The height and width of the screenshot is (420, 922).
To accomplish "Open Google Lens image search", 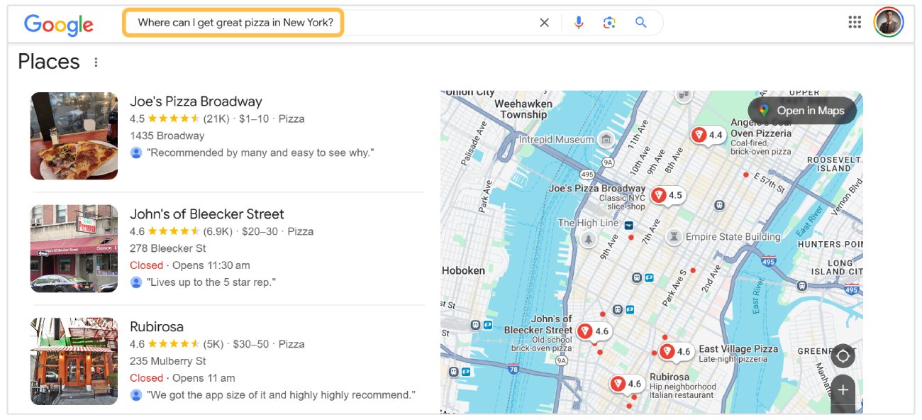I will tap(609, 23).
